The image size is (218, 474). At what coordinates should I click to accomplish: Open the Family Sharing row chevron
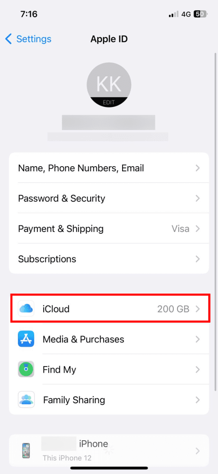pyautogui.click(x=198, y=400)
